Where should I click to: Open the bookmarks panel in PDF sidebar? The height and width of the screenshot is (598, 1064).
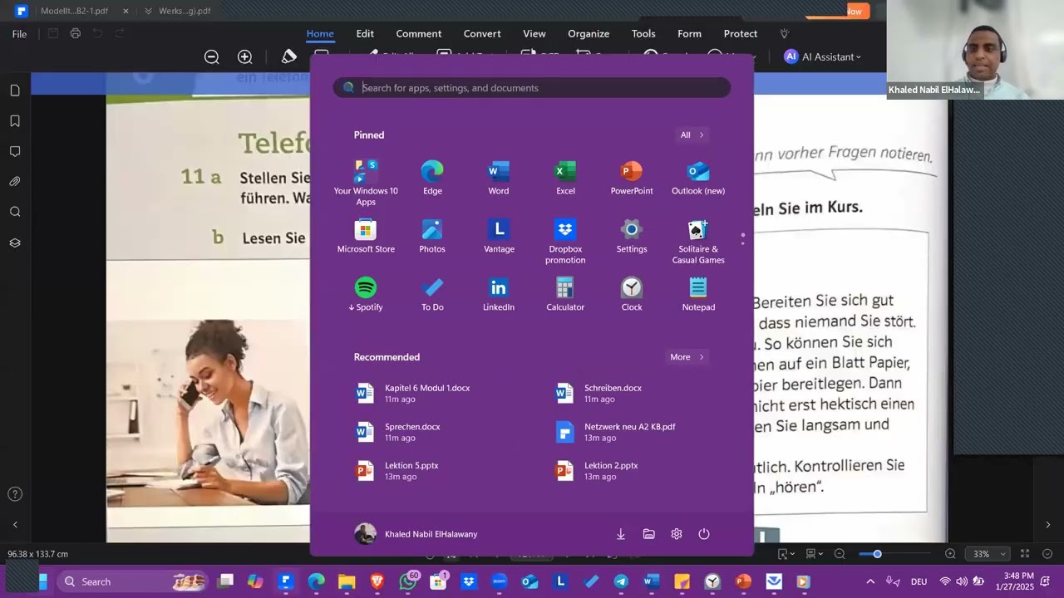[15, 121]
